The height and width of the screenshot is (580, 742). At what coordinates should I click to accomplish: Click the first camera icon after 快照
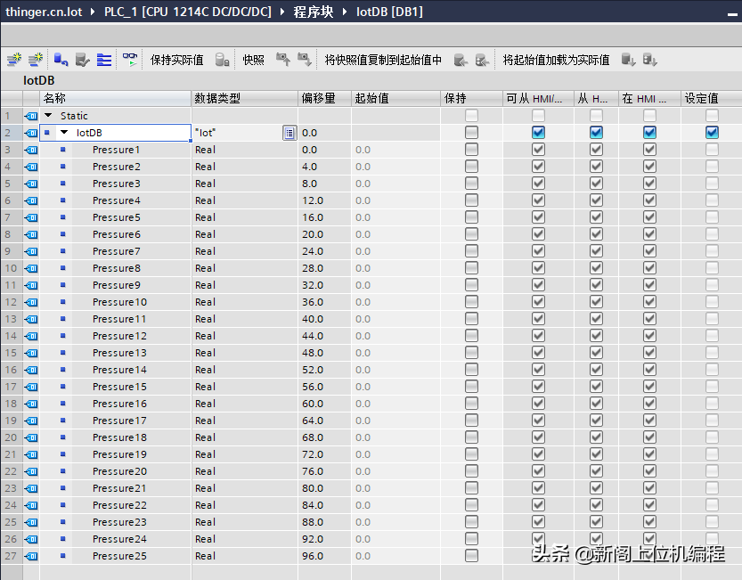click(283, 60)
